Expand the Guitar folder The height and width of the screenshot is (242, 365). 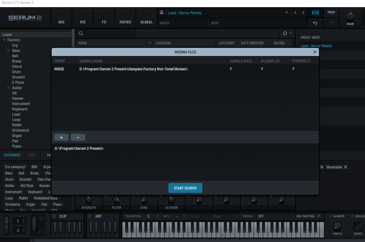point(9,88)
